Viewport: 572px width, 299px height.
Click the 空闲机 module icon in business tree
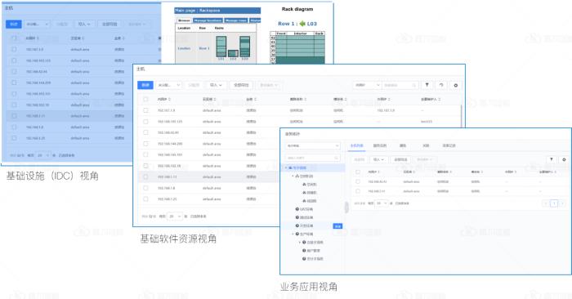coord(304,185)
